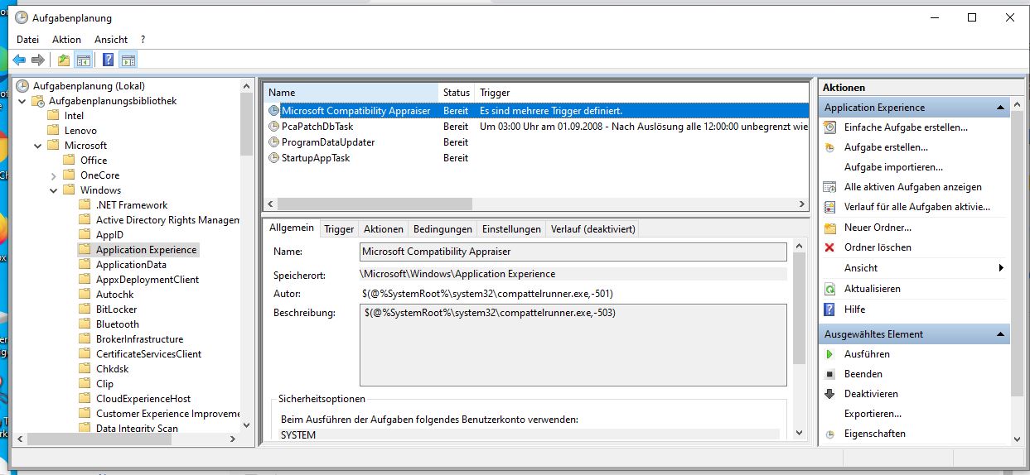Click the BitLocker folder icon

pos(85,309)
